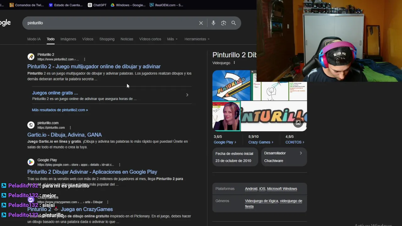
Task: Open three-dot menu next to Videojuego label
Action: click(234, 63)
